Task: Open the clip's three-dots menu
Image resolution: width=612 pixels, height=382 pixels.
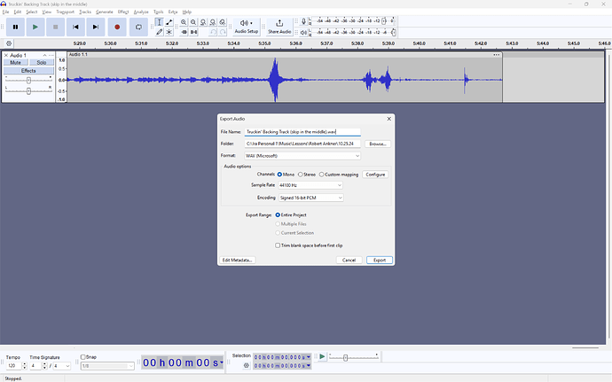Action: 497,55
